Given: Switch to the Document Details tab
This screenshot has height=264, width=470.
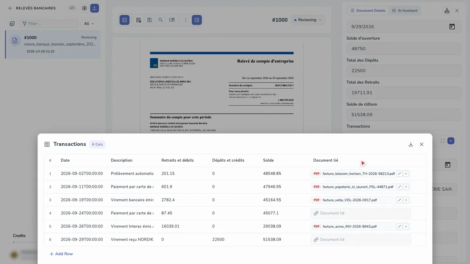Looking at the screenshot, I should tap(368, 10).
